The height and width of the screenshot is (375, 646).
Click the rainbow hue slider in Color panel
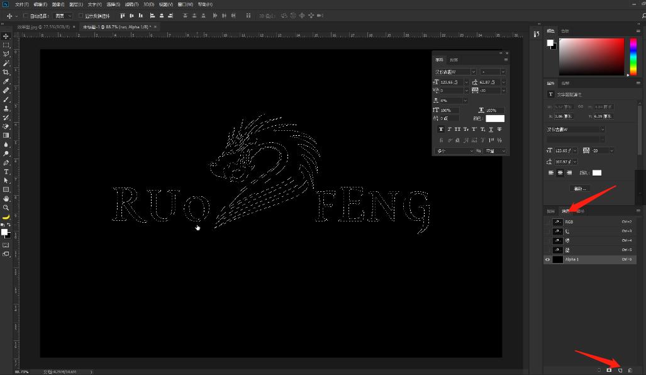point(633,57)
